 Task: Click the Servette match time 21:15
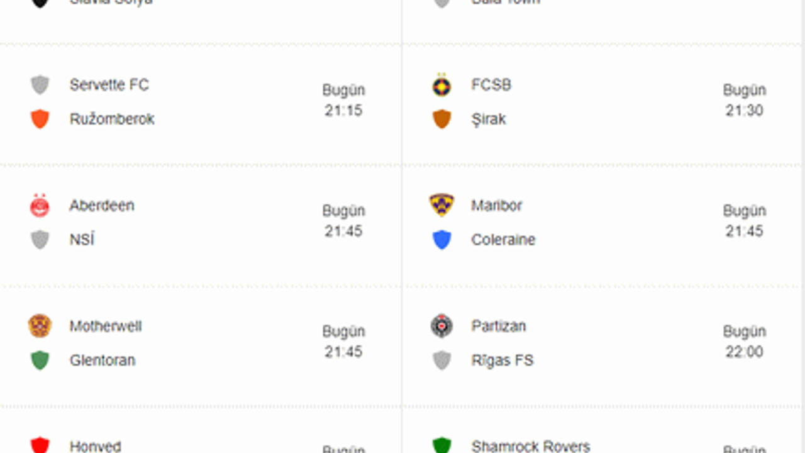[x=343, y=111]
